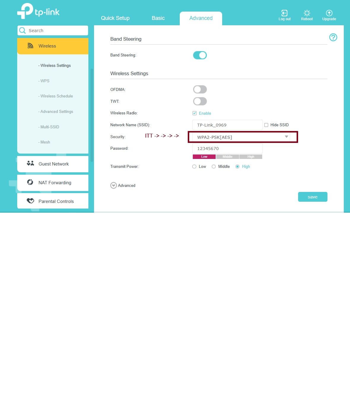Check the Hide SSID checkbox
This screenshot has width=350, height=407.
[266, 125]
